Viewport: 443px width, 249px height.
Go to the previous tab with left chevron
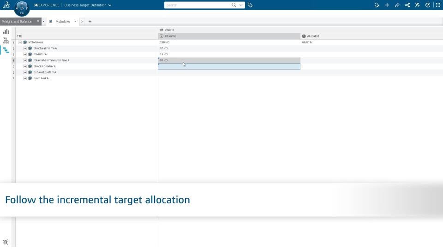tap(44, 22)
